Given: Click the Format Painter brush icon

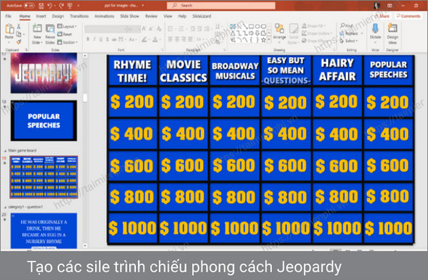Looking at the screenshot, I should pos(19,41).
